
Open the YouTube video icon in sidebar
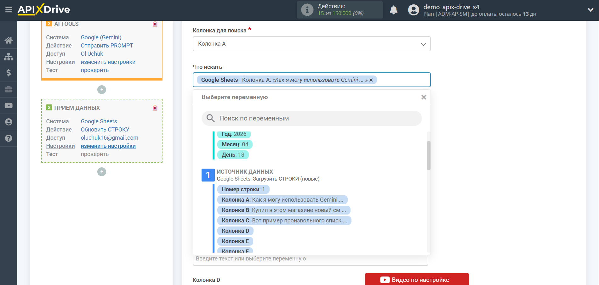point(9,106)
